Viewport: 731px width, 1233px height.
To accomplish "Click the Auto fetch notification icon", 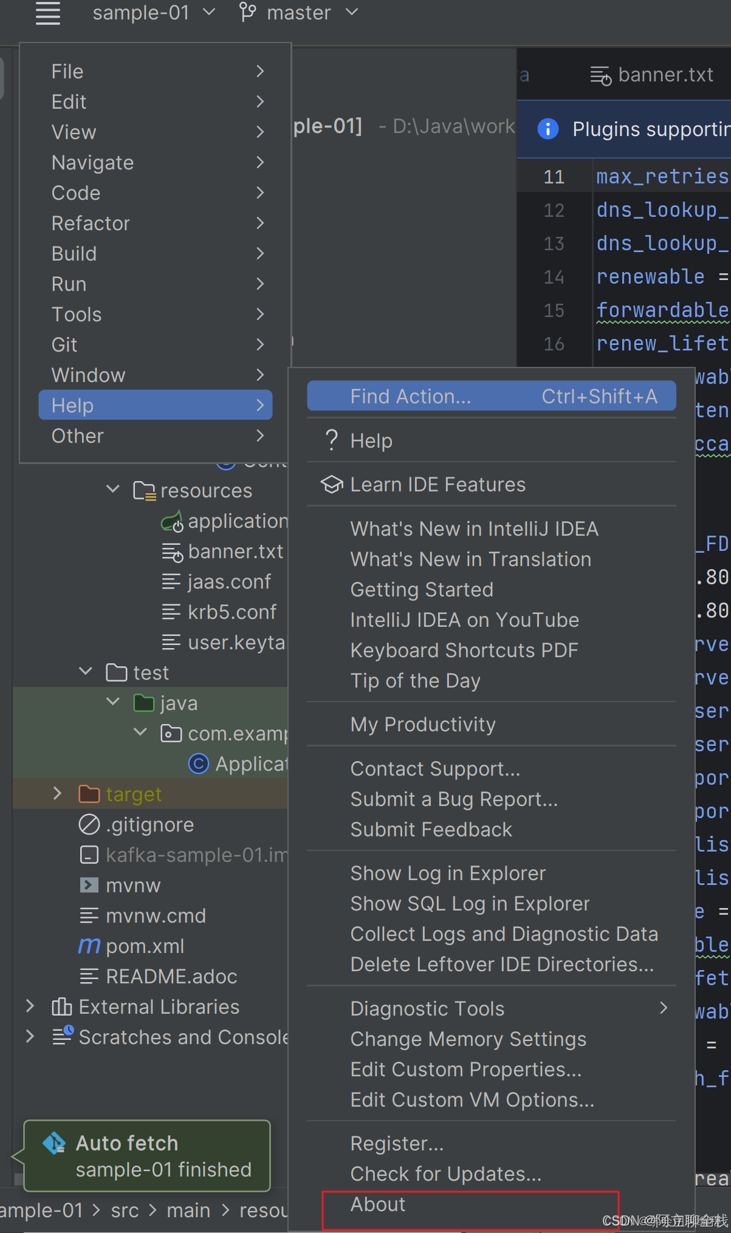I will (54, 1143).
